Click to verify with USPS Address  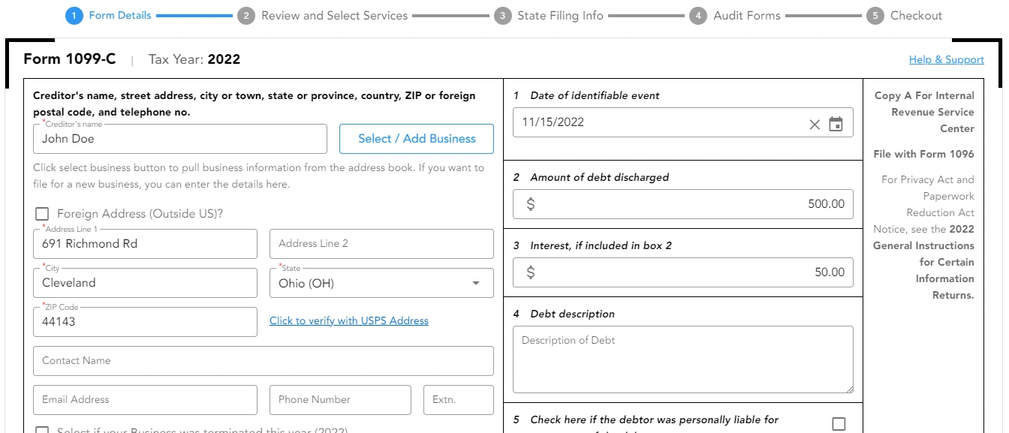tap(349, 320)
